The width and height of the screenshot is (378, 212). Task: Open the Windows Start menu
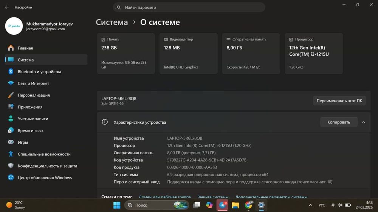pyautogui.click(x=117, y=205)
